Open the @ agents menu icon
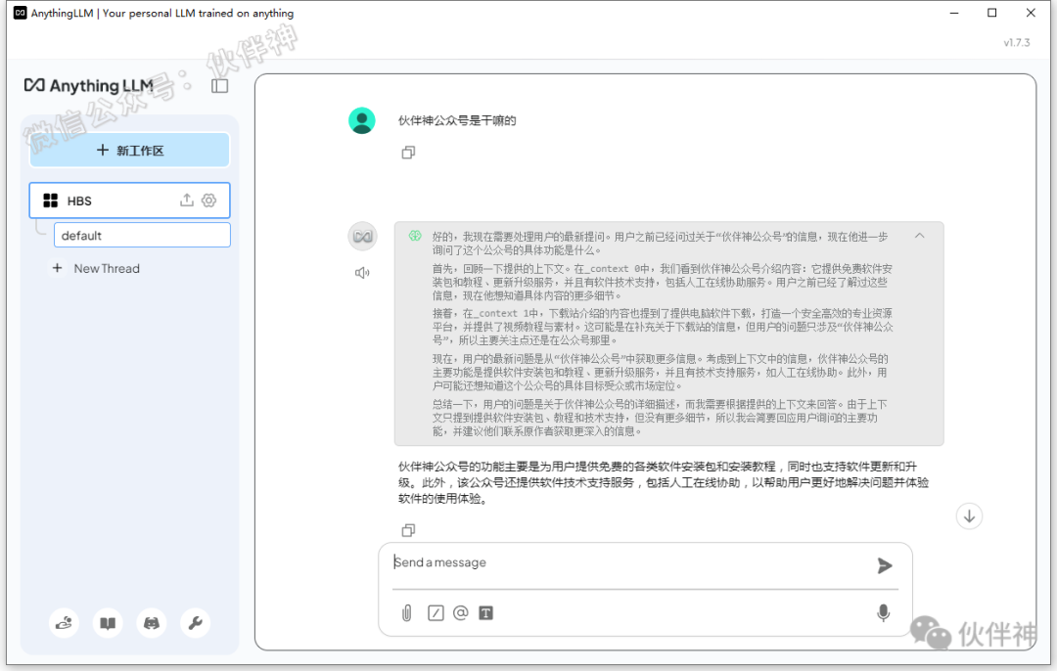The width and height of the screenshot is (1057, 671). [460, 613]
